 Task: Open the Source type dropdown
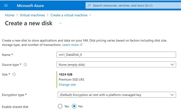click(116, 64)
